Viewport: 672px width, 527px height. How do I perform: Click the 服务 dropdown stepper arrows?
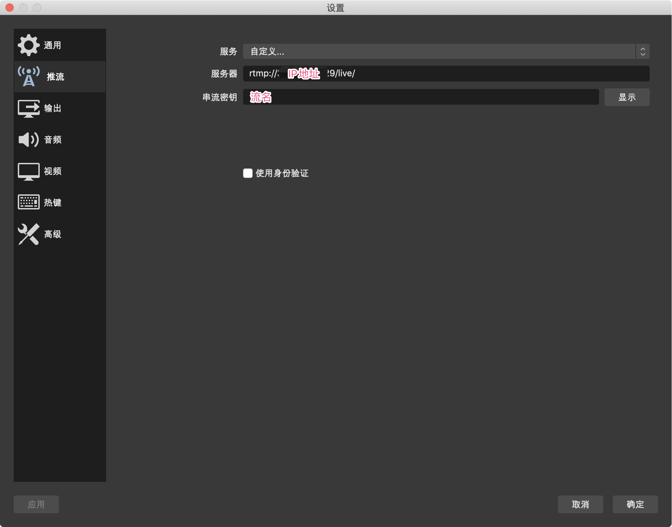pyautogui.click(x=643, y=51)
